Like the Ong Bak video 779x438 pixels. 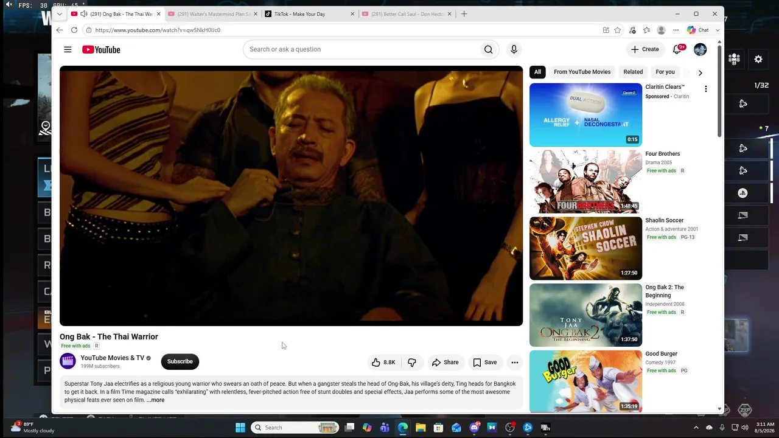(x=383, y=362)
